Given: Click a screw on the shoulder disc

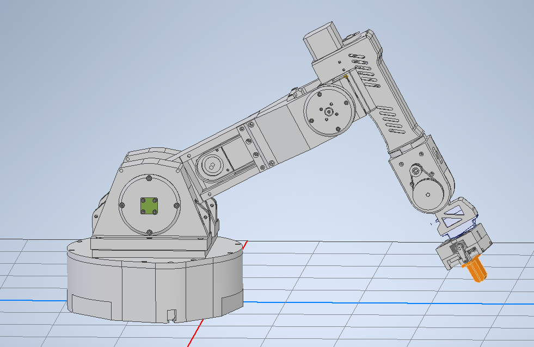Looking at the screenshot, I should 148,177.
